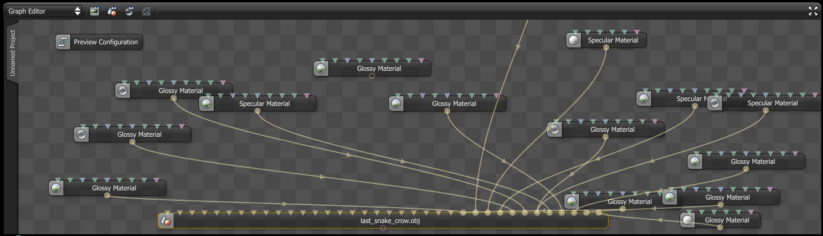This screenshot has height=236, width=823.
Task: Click the white sphere icon of bottom-right Glossy Material
Action: (x=688, y=220)
